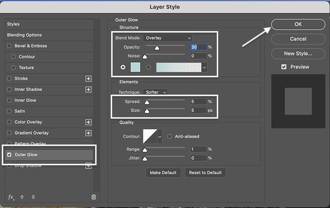
Task: Delete effect with trash icon
Action: click(x=94, y=197)
